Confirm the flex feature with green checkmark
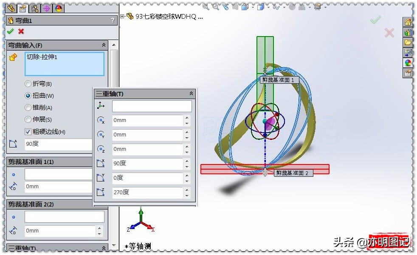Screen dimensions: 417x255 tap(11, 31)
